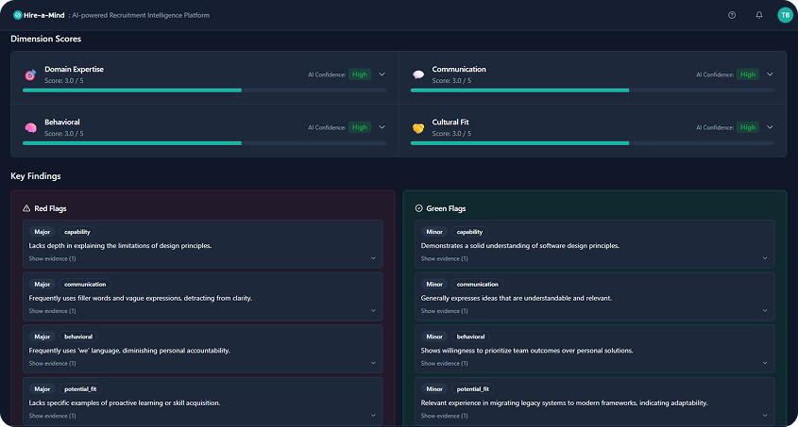The width and height of the screenshot is (798, 427).
Task: Click the Behavioral score progress bar
Action: (205, 143)
